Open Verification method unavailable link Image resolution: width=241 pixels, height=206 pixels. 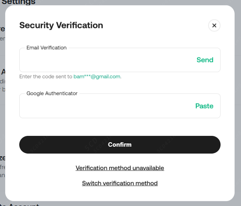click(x=120, y=168)
